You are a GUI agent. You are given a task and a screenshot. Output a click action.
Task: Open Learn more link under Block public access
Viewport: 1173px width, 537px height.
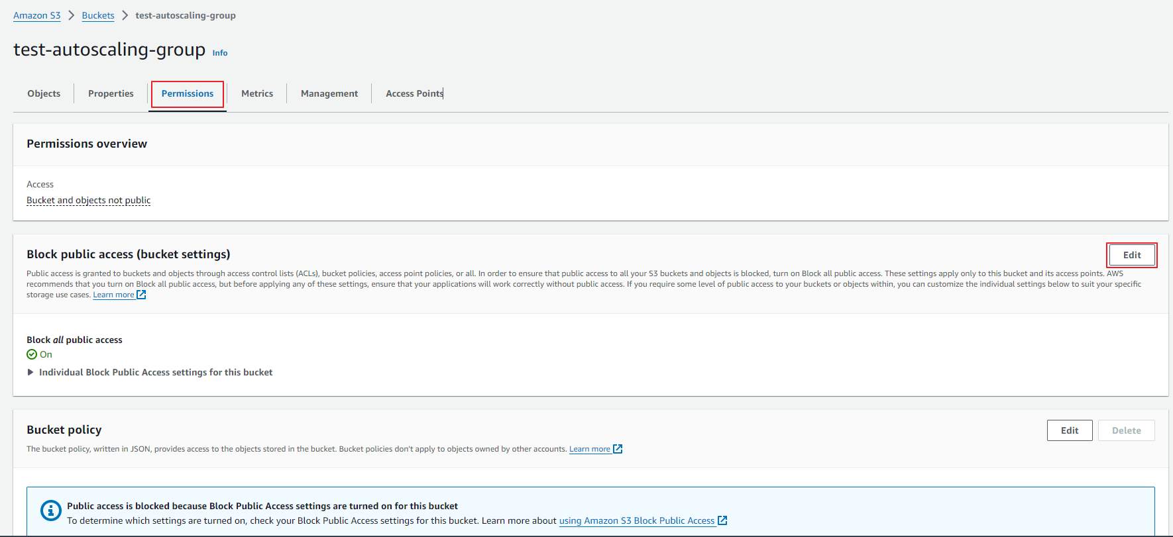(113, 295)
